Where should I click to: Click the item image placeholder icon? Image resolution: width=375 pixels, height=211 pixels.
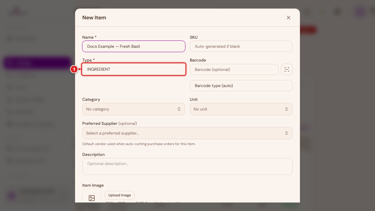click(x=92, y=198)
